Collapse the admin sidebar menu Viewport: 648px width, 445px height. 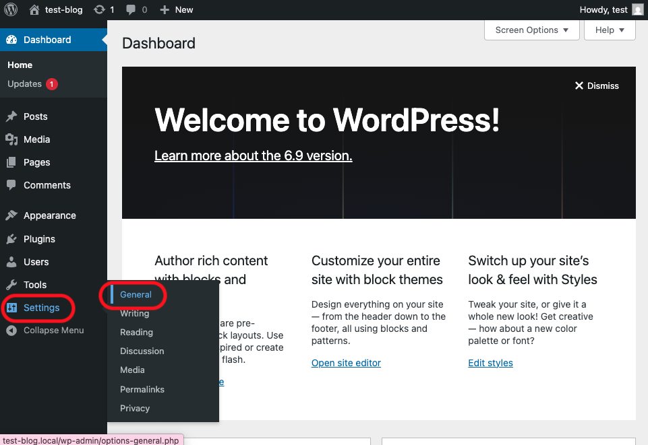pyautogui.click(x=53, y=331)
